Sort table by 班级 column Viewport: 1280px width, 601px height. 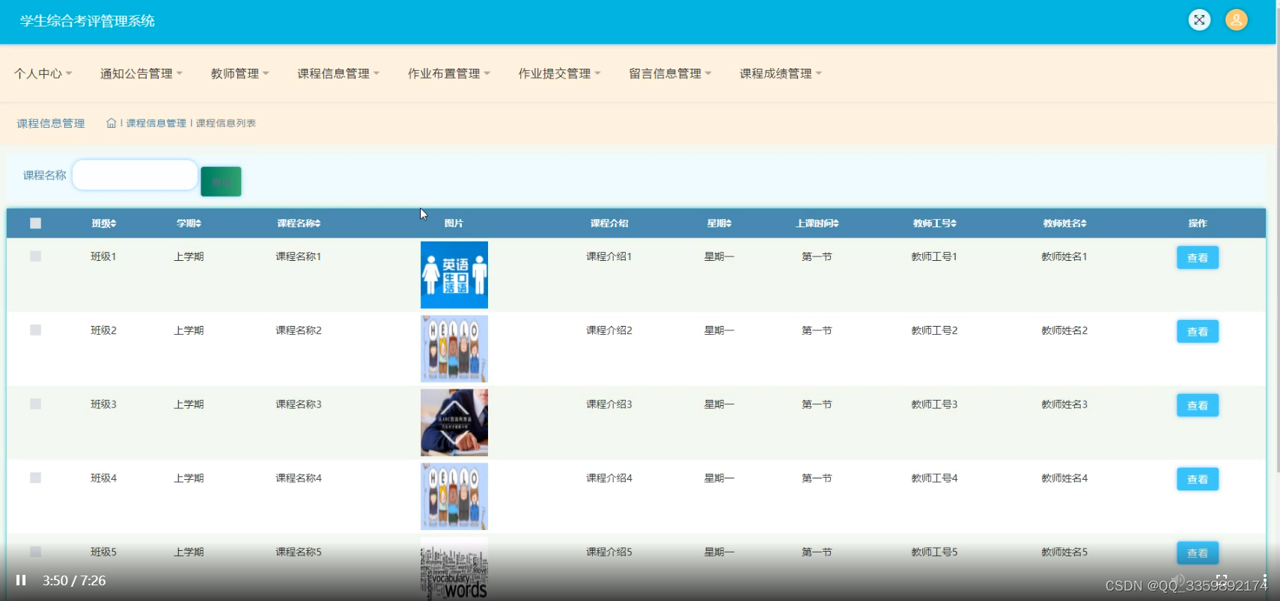coord(104,223)
